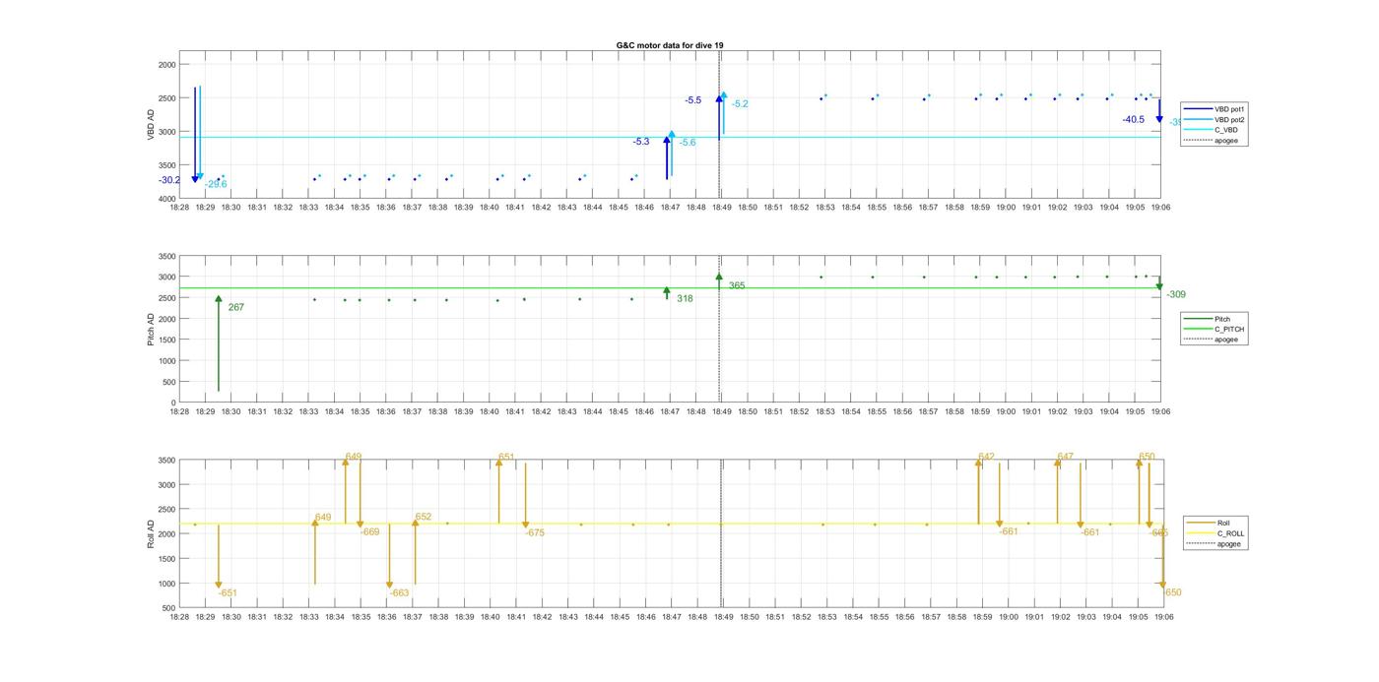Click the '-5.2' VBD data label

[740, 104]
